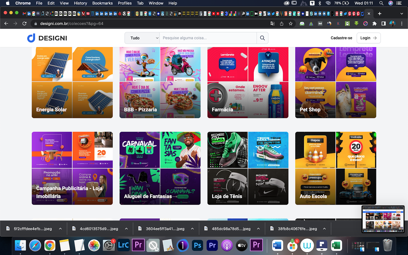Click the screenshot preview thumbnail
The width and height of the screenshot is (408, 255).
[383, 219]
